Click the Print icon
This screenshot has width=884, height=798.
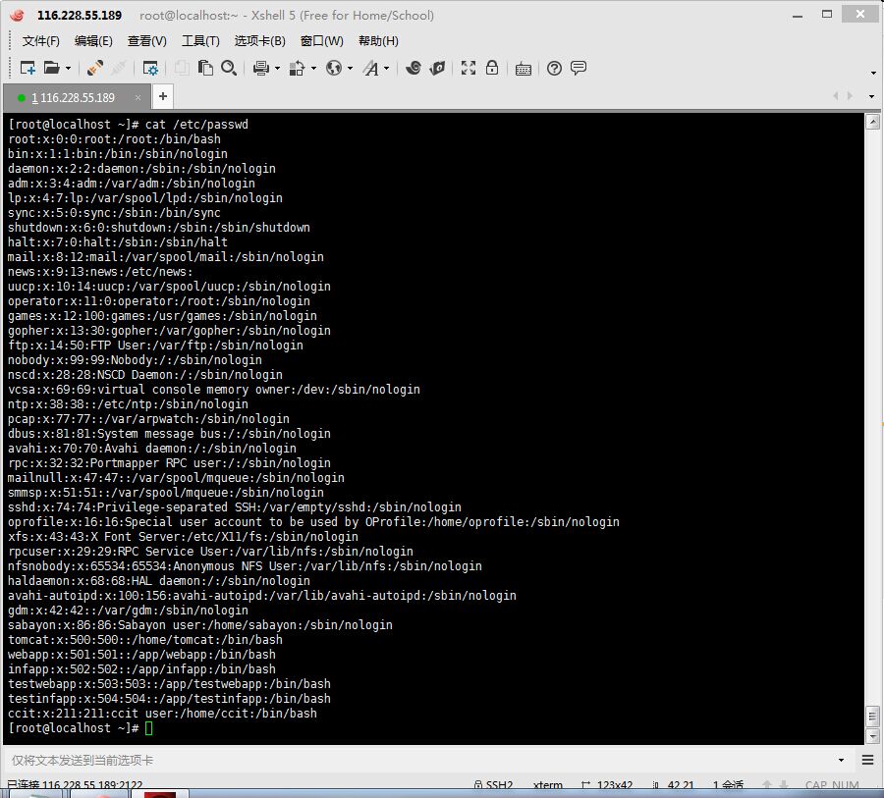click(x=260, y=68)
